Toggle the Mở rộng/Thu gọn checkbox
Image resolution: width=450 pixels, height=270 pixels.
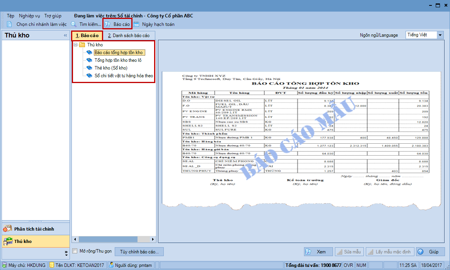click(x=75, y=251)
